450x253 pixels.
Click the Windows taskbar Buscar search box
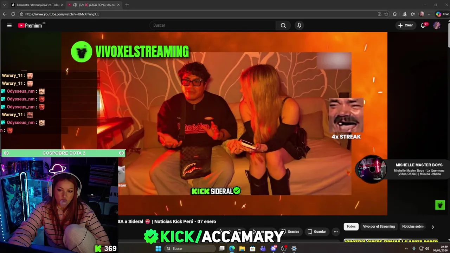pos(190,248)
